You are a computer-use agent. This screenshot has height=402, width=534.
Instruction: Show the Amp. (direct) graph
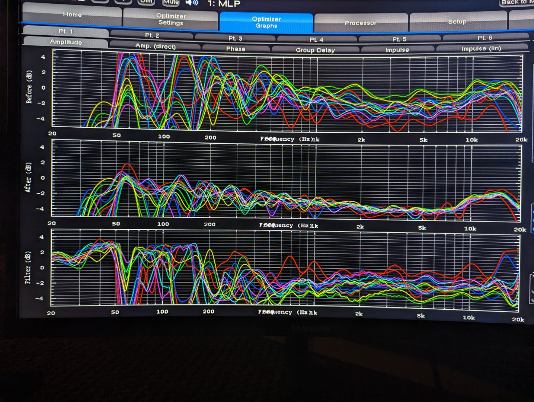click(155, 46)
